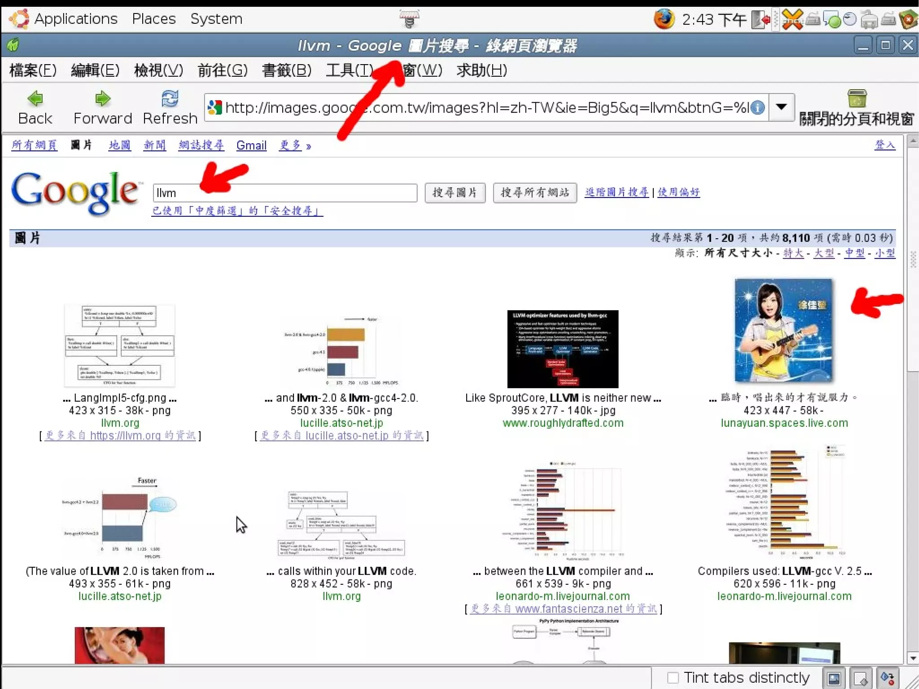919x689 pixels.
Task: Click the blue info icon in address bar
Action: (x=757, y=108)
